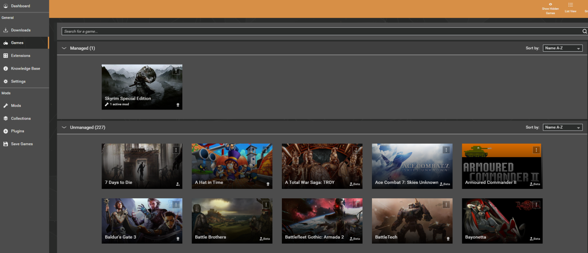Open the Dashboard page

(20, 6)
